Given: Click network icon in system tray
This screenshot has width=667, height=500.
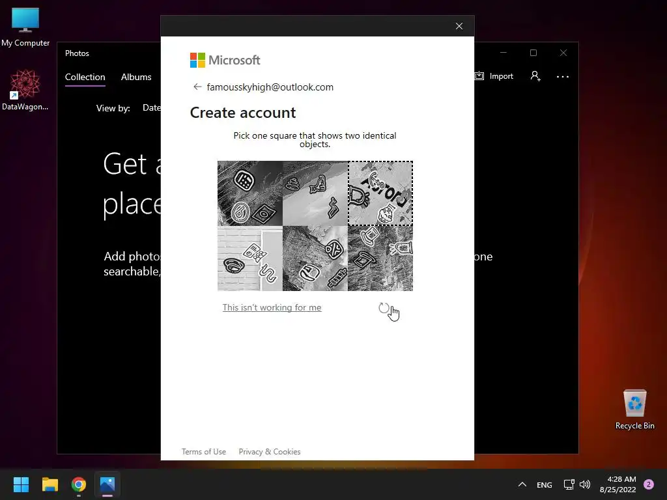Looking at the screenshot, I should [569, 484].
